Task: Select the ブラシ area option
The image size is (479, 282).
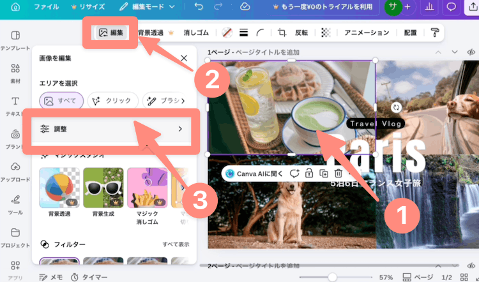Action: click(163, 101)
